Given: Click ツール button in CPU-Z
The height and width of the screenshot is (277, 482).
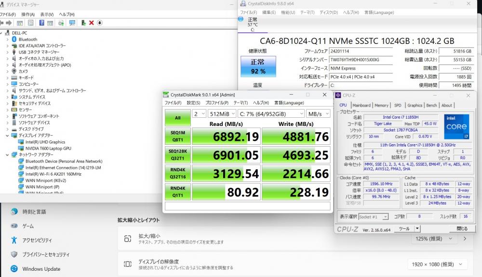Looking at the screenshot, I should [404, 229].
